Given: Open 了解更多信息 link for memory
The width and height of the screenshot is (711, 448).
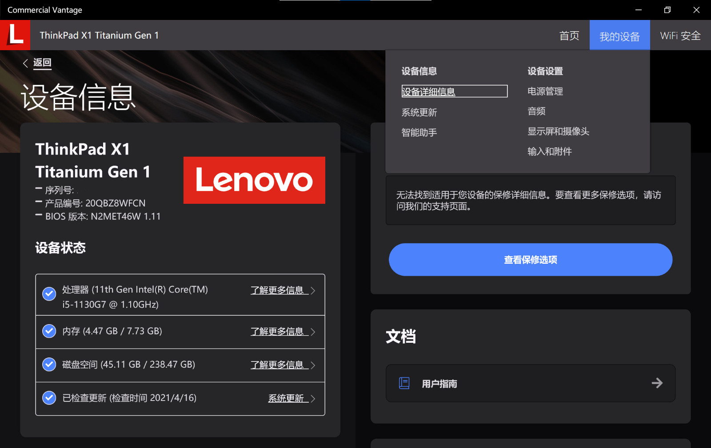Looking at the screenshot, I should click(x=279, y=332).
